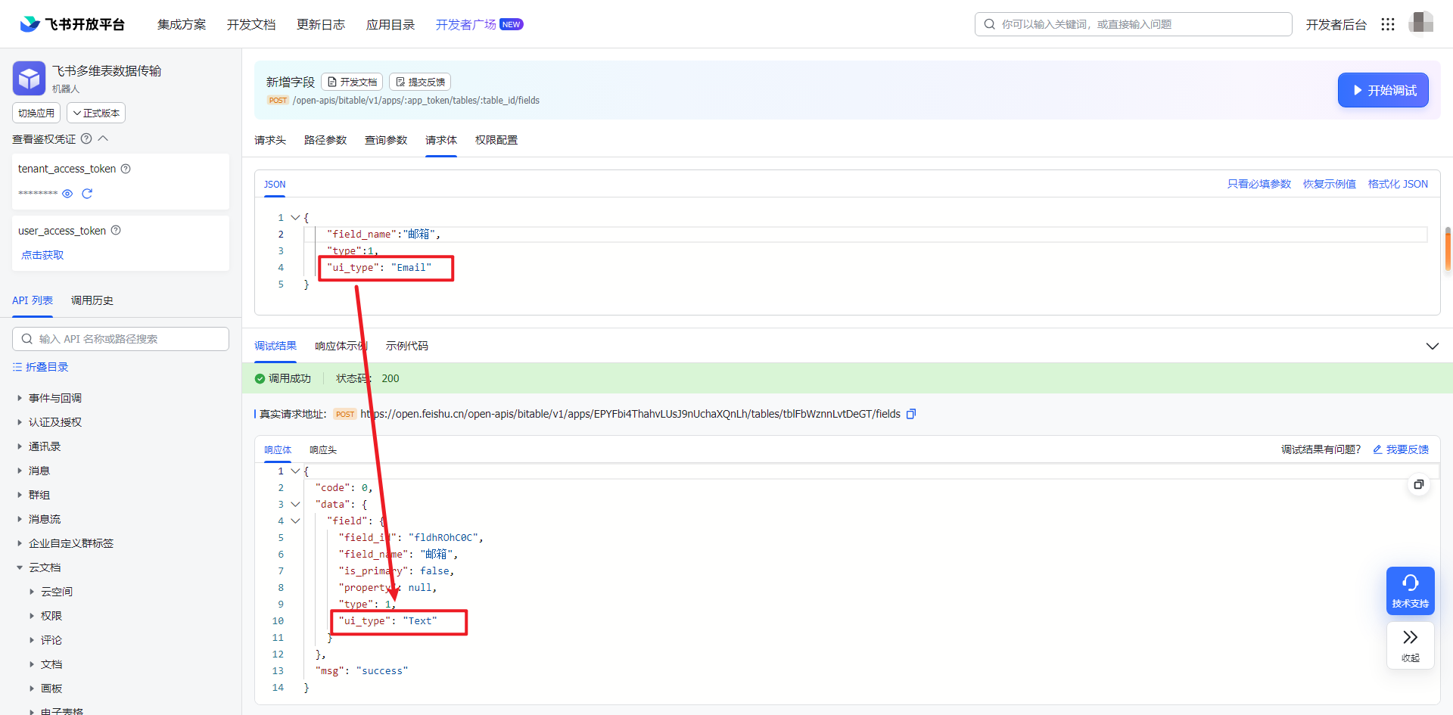Click the page vertical scrollbar thumb
This screenshot has height=715, width=1453.
[x=1448, y=249]
